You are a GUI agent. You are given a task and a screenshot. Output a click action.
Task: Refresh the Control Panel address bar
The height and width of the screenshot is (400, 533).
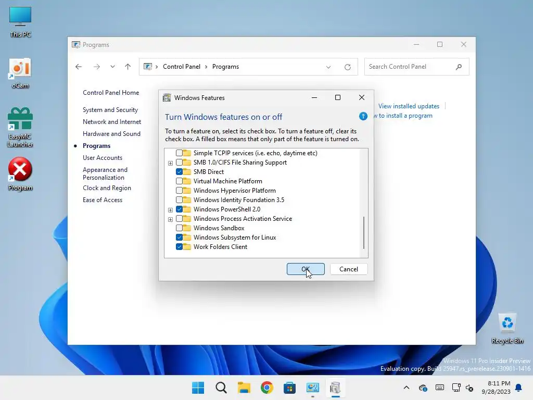pos(347,67)
